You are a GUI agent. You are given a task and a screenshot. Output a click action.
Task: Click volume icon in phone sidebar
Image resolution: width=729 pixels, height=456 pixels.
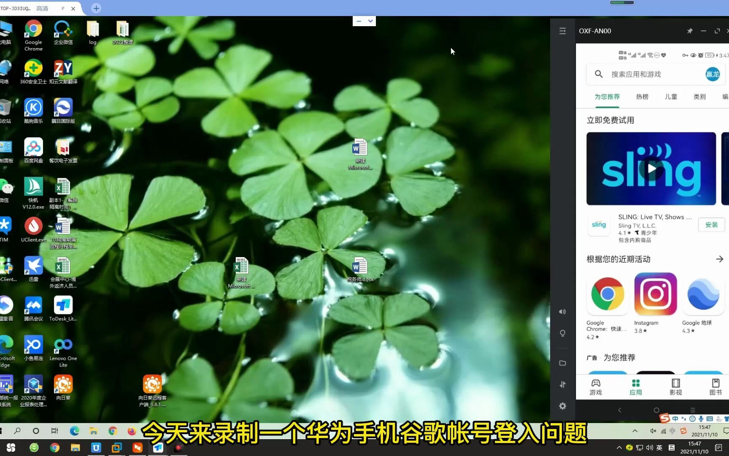562,312
